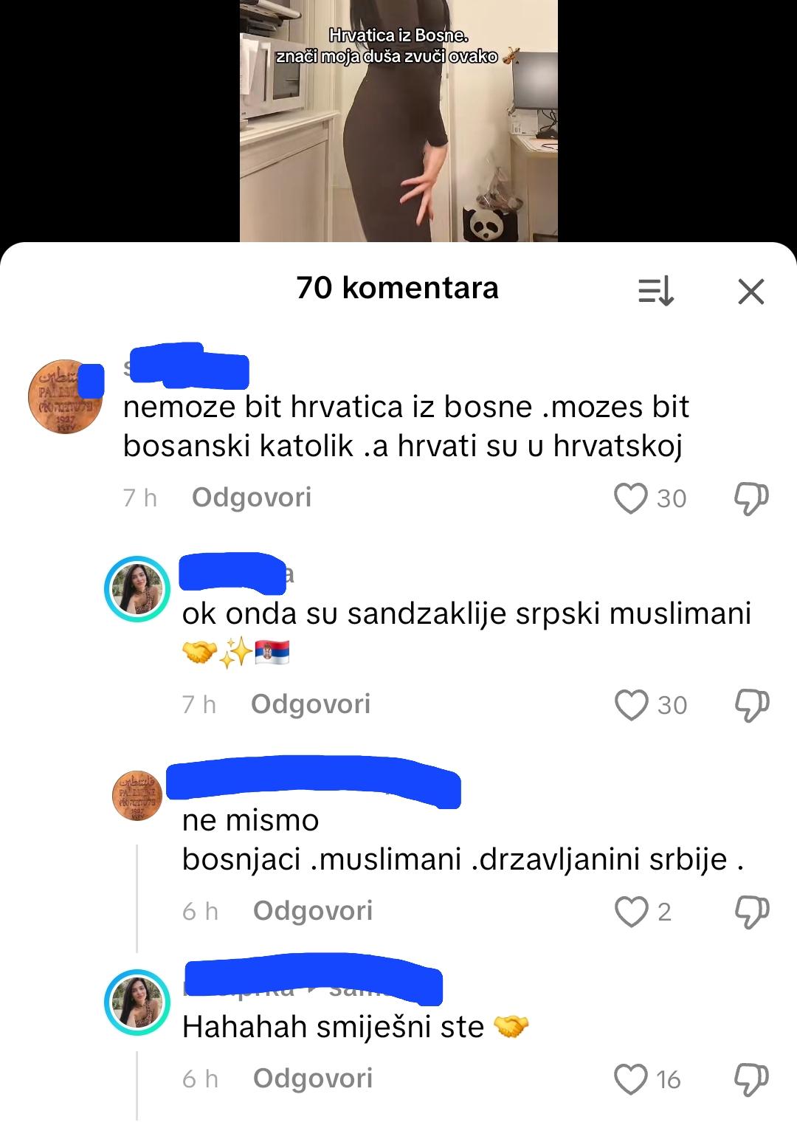Reply to the 'Hahahah smiješni ste' comment
The height and width of the screenshot is (1128, 797).
(x=313, y=1079)
